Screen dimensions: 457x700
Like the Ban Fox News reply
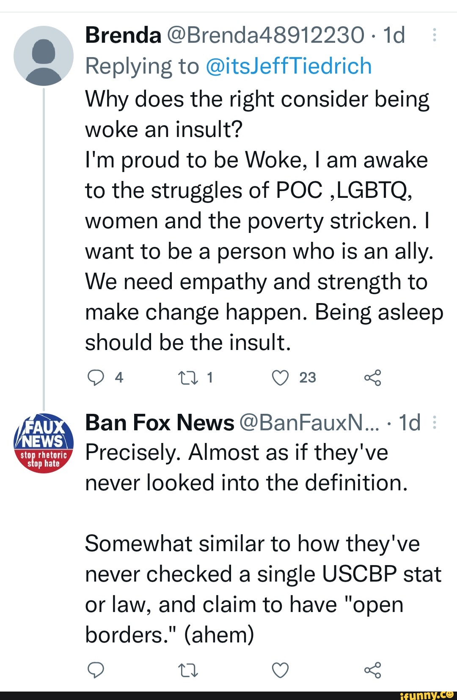click(x=280, y=670)
